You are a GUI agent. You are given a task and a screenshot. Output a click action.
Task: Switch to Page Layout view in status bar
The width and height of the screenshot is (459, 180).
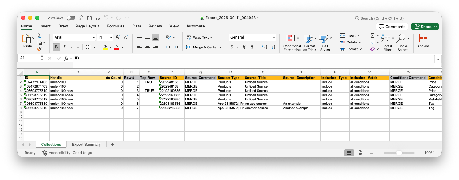pyautogui.click(x=360, y=153)
